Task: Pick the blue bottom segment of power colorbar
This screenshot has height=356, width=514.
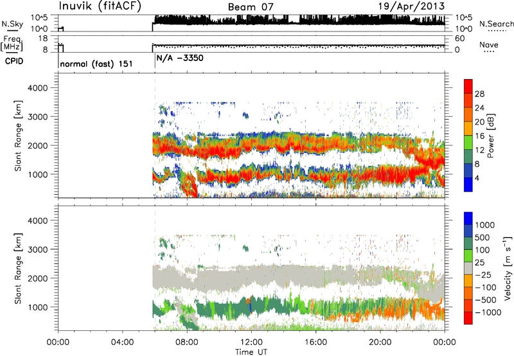Action: [468, 184]
